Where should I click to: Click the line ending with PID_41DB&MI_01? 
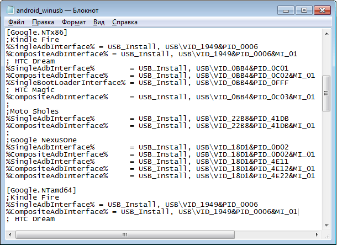tap(161, 126)
